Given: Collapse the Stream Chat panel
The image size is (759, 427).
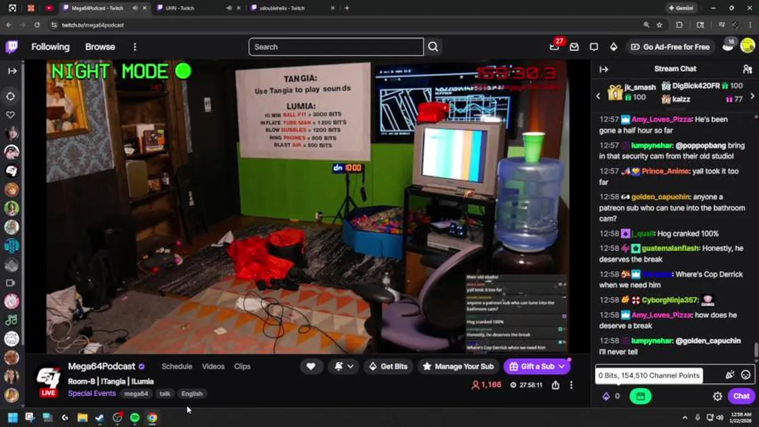Looking at the screenshot, I should tap(604, 69).
